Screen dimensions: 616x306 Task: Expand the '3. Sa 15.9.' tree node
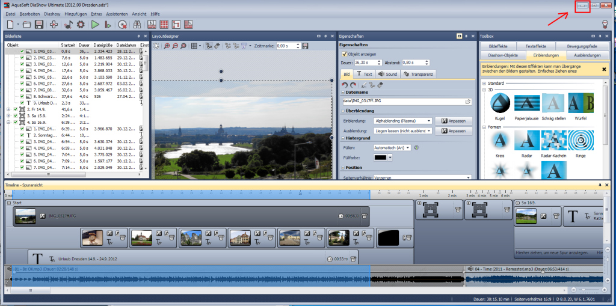(x=8, y=115)
